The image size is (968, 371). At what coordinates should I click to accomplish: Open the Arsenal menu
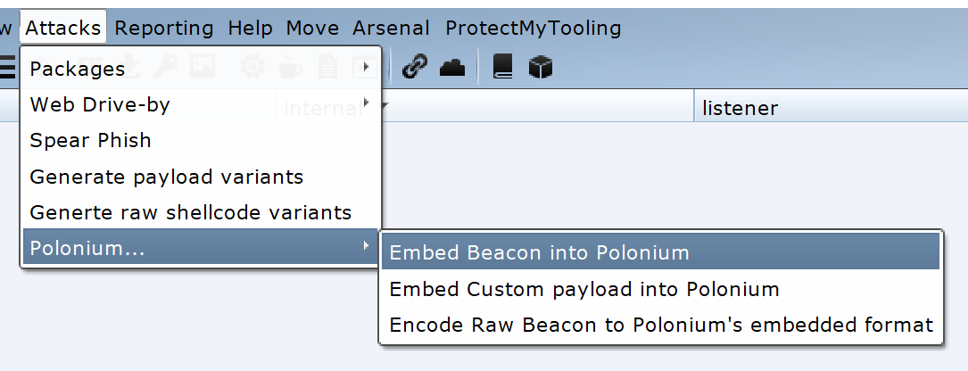[x=391, y=28]
